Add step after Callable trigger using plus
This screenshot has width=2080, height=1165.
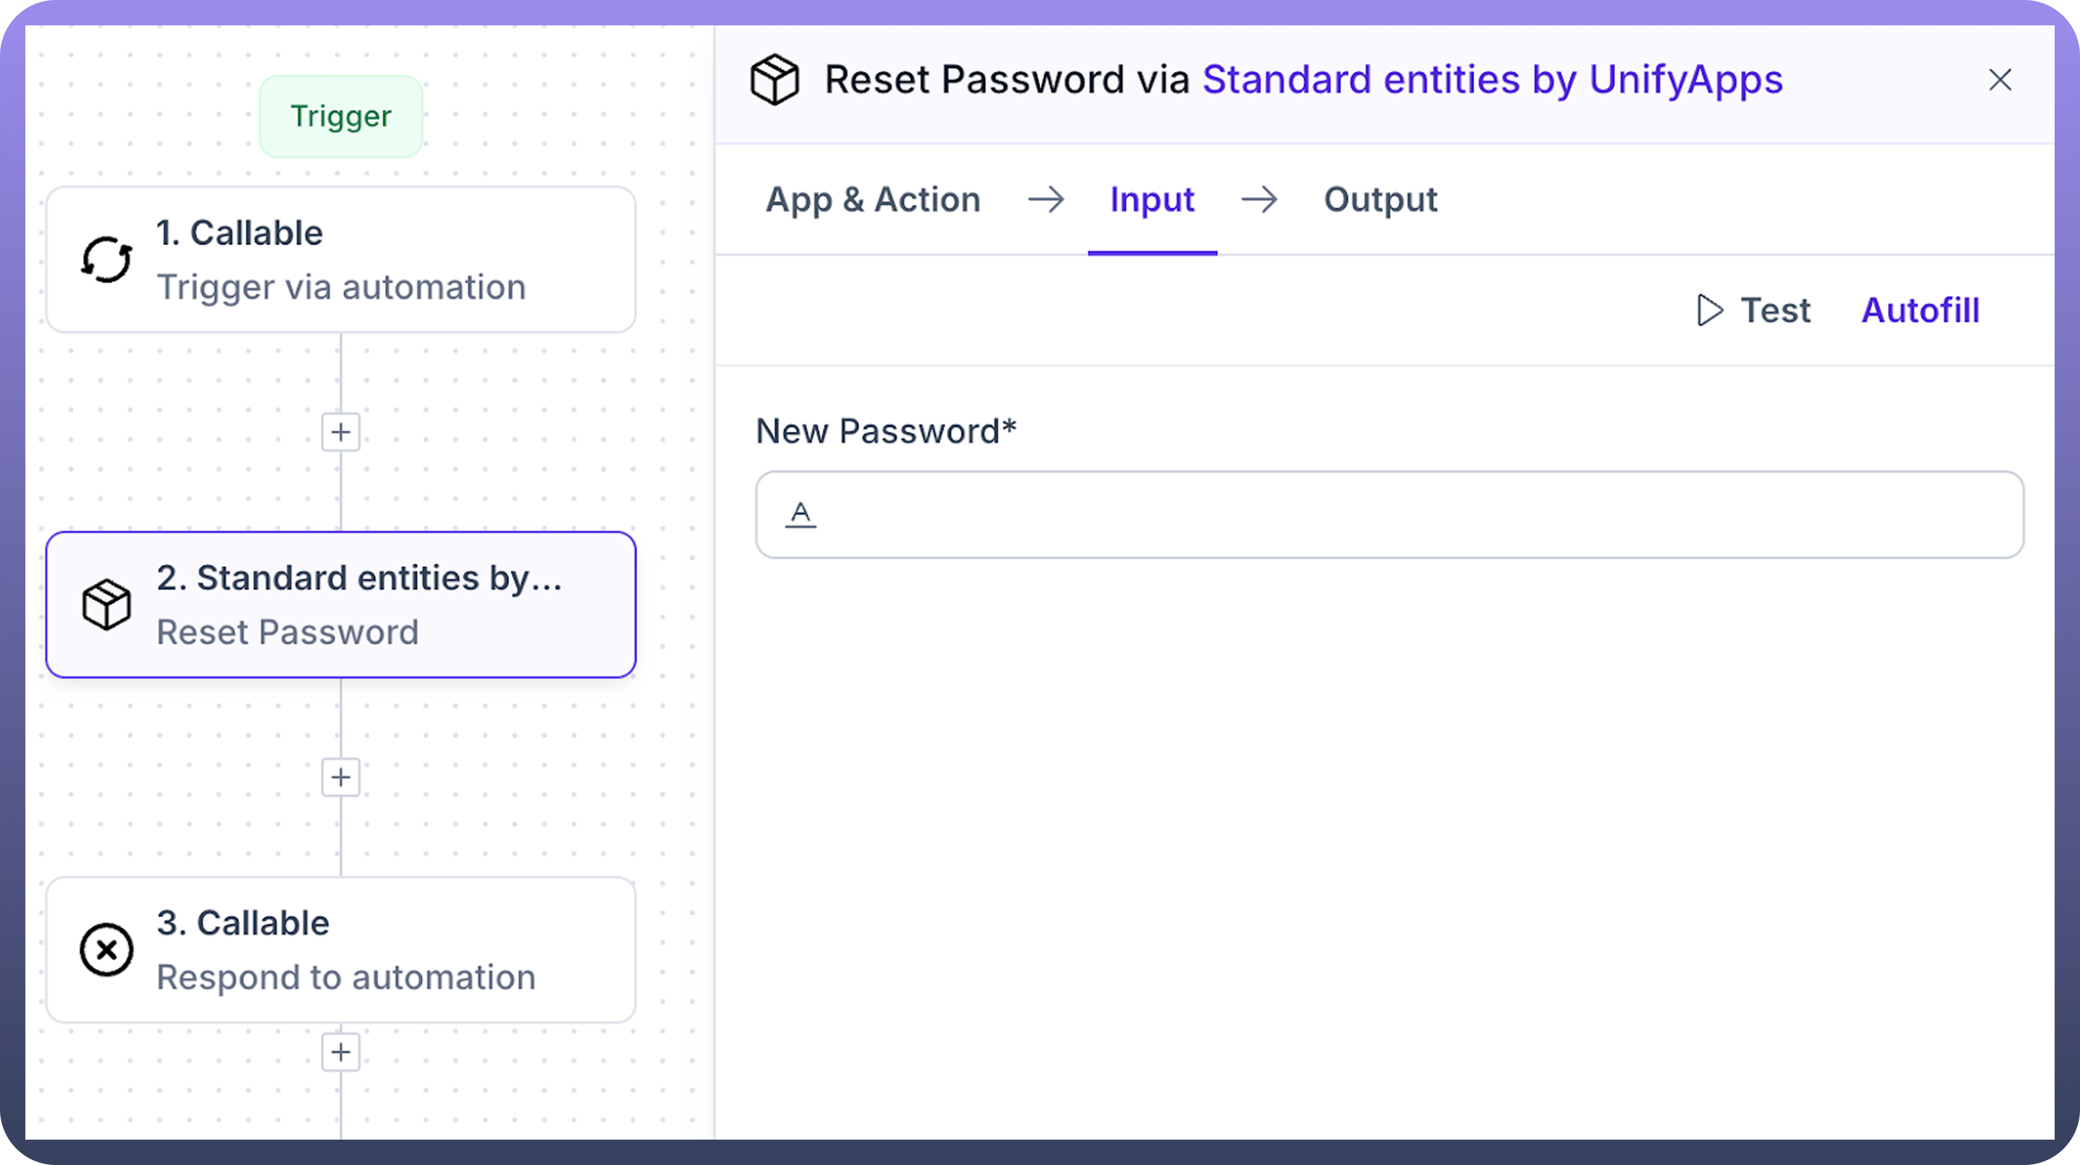(341, 432)
